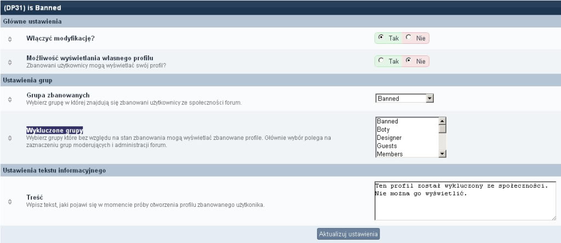Click the Aktualizuj ustawienia button
Screen dimensions: 561x243
pyautogui.click(x=349, y=234)
